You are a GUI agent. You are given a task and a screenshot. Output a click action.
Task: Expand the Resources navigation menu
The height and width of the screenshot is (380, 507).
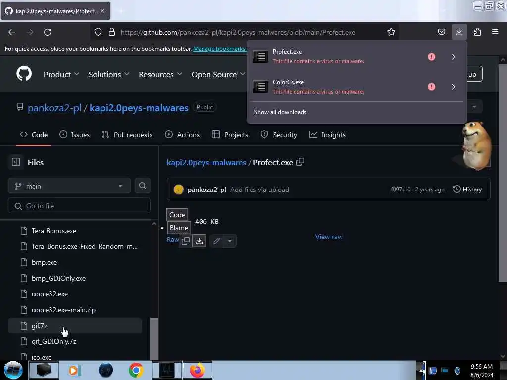(x=160, y=74)
